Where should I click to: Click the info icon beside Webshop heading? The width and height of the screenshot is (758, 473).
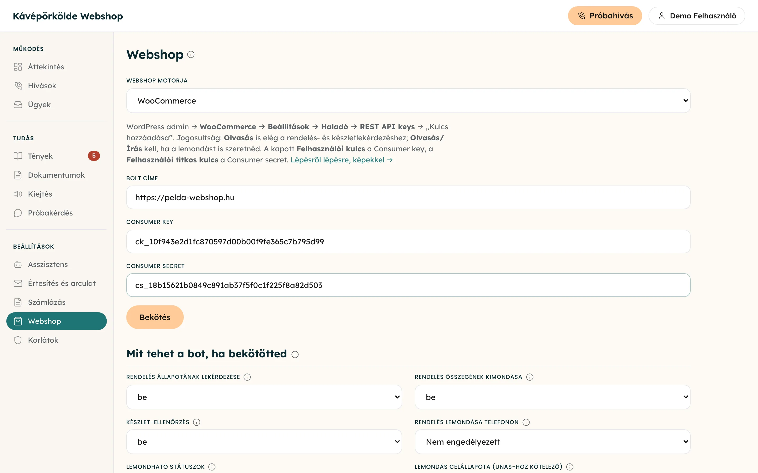(x=191, y=54)
